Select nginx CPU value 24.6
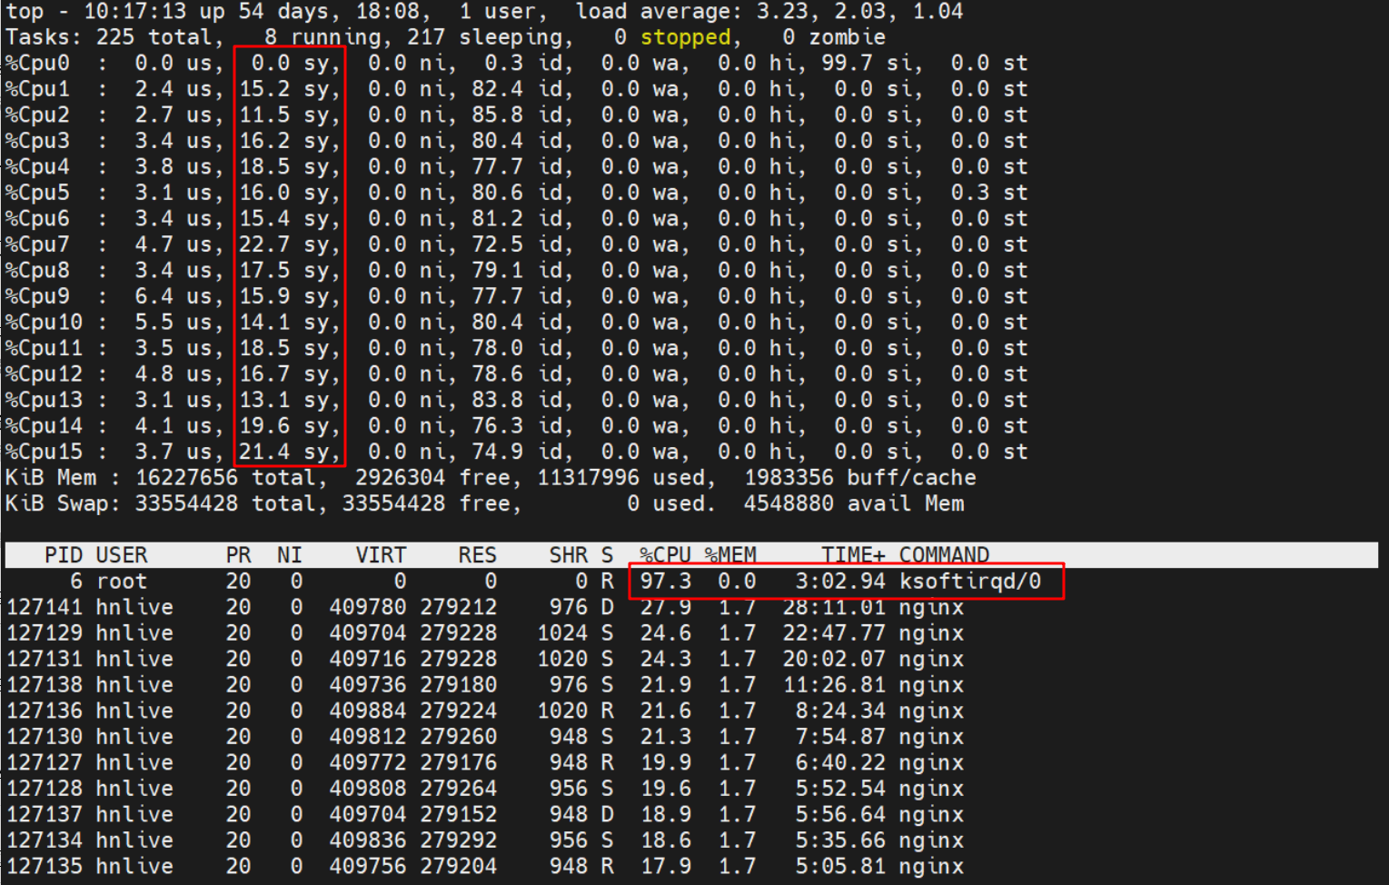This screenshot has width=1389, height=885. pos(666,633)
